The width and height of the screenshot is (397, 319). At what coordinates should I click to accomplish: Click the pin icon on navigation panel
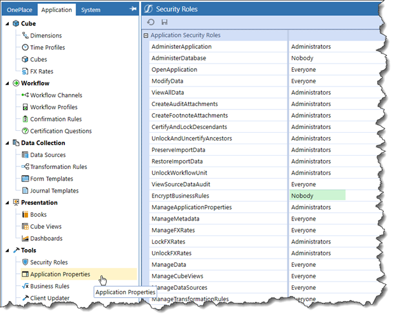(x=132, y=10)
